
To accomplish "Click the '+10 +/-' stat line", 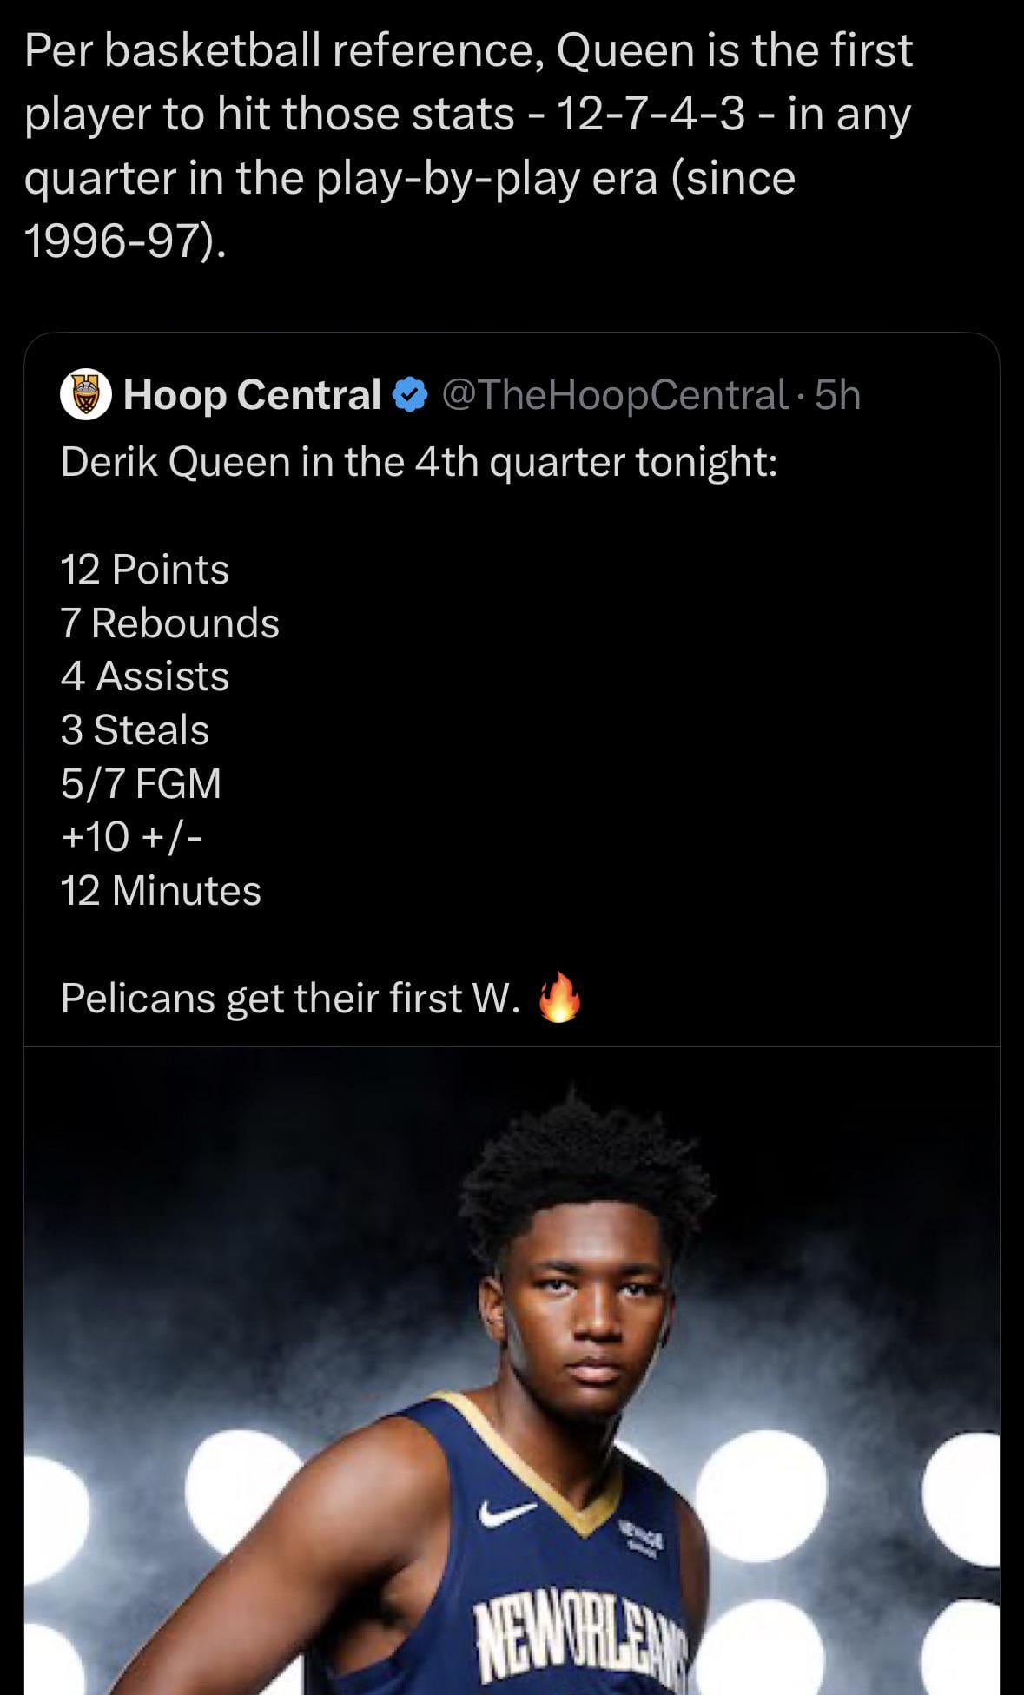I will coord(132,837).
